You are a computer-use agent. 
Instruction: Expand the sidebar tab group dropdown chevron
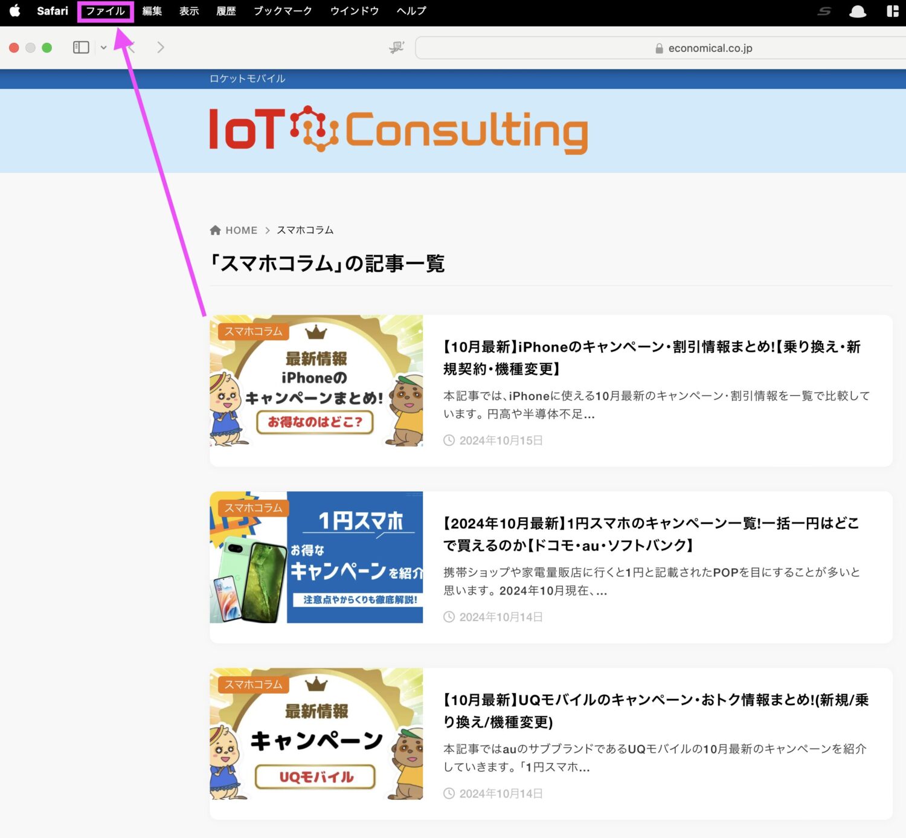click(x=103, y=48)
